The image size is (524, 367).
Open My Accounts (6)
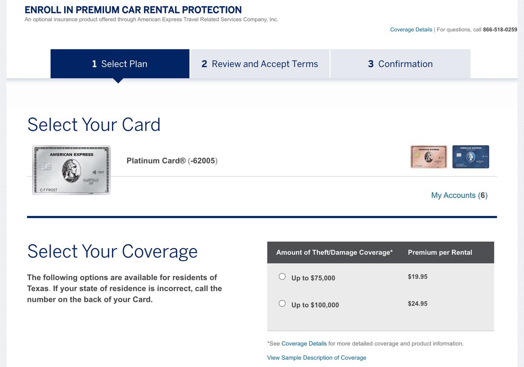(459, 195)
